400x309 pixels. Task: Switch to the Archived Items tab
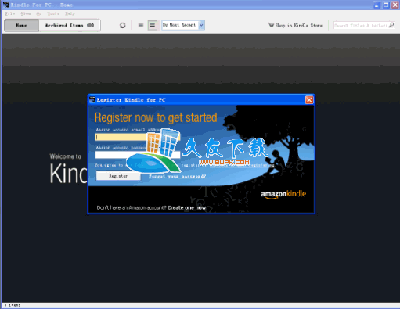70,25
